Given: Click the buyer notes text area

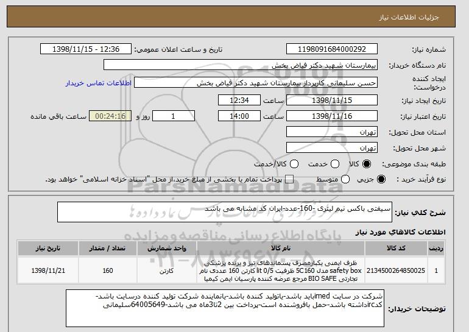Looking at the screenshot, I should point(225,308).
